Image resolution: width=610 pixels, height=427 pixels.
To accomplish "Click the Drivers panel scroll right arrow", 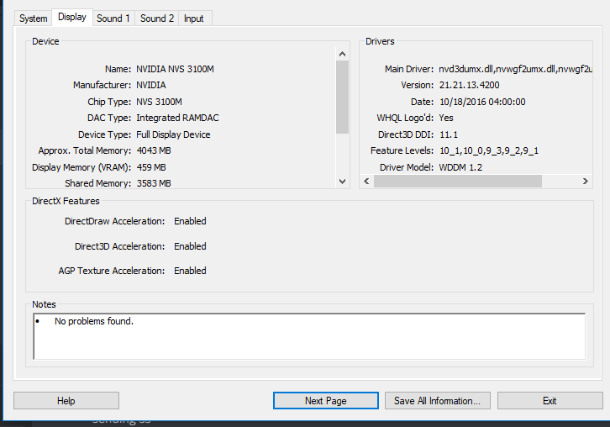I will (586, 182).
